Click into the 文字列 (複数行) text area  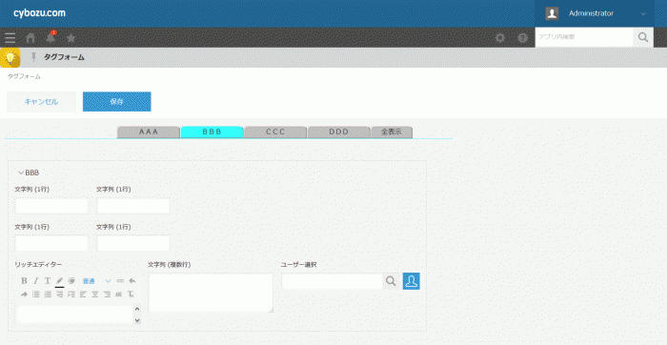click(x=211, y=294)
